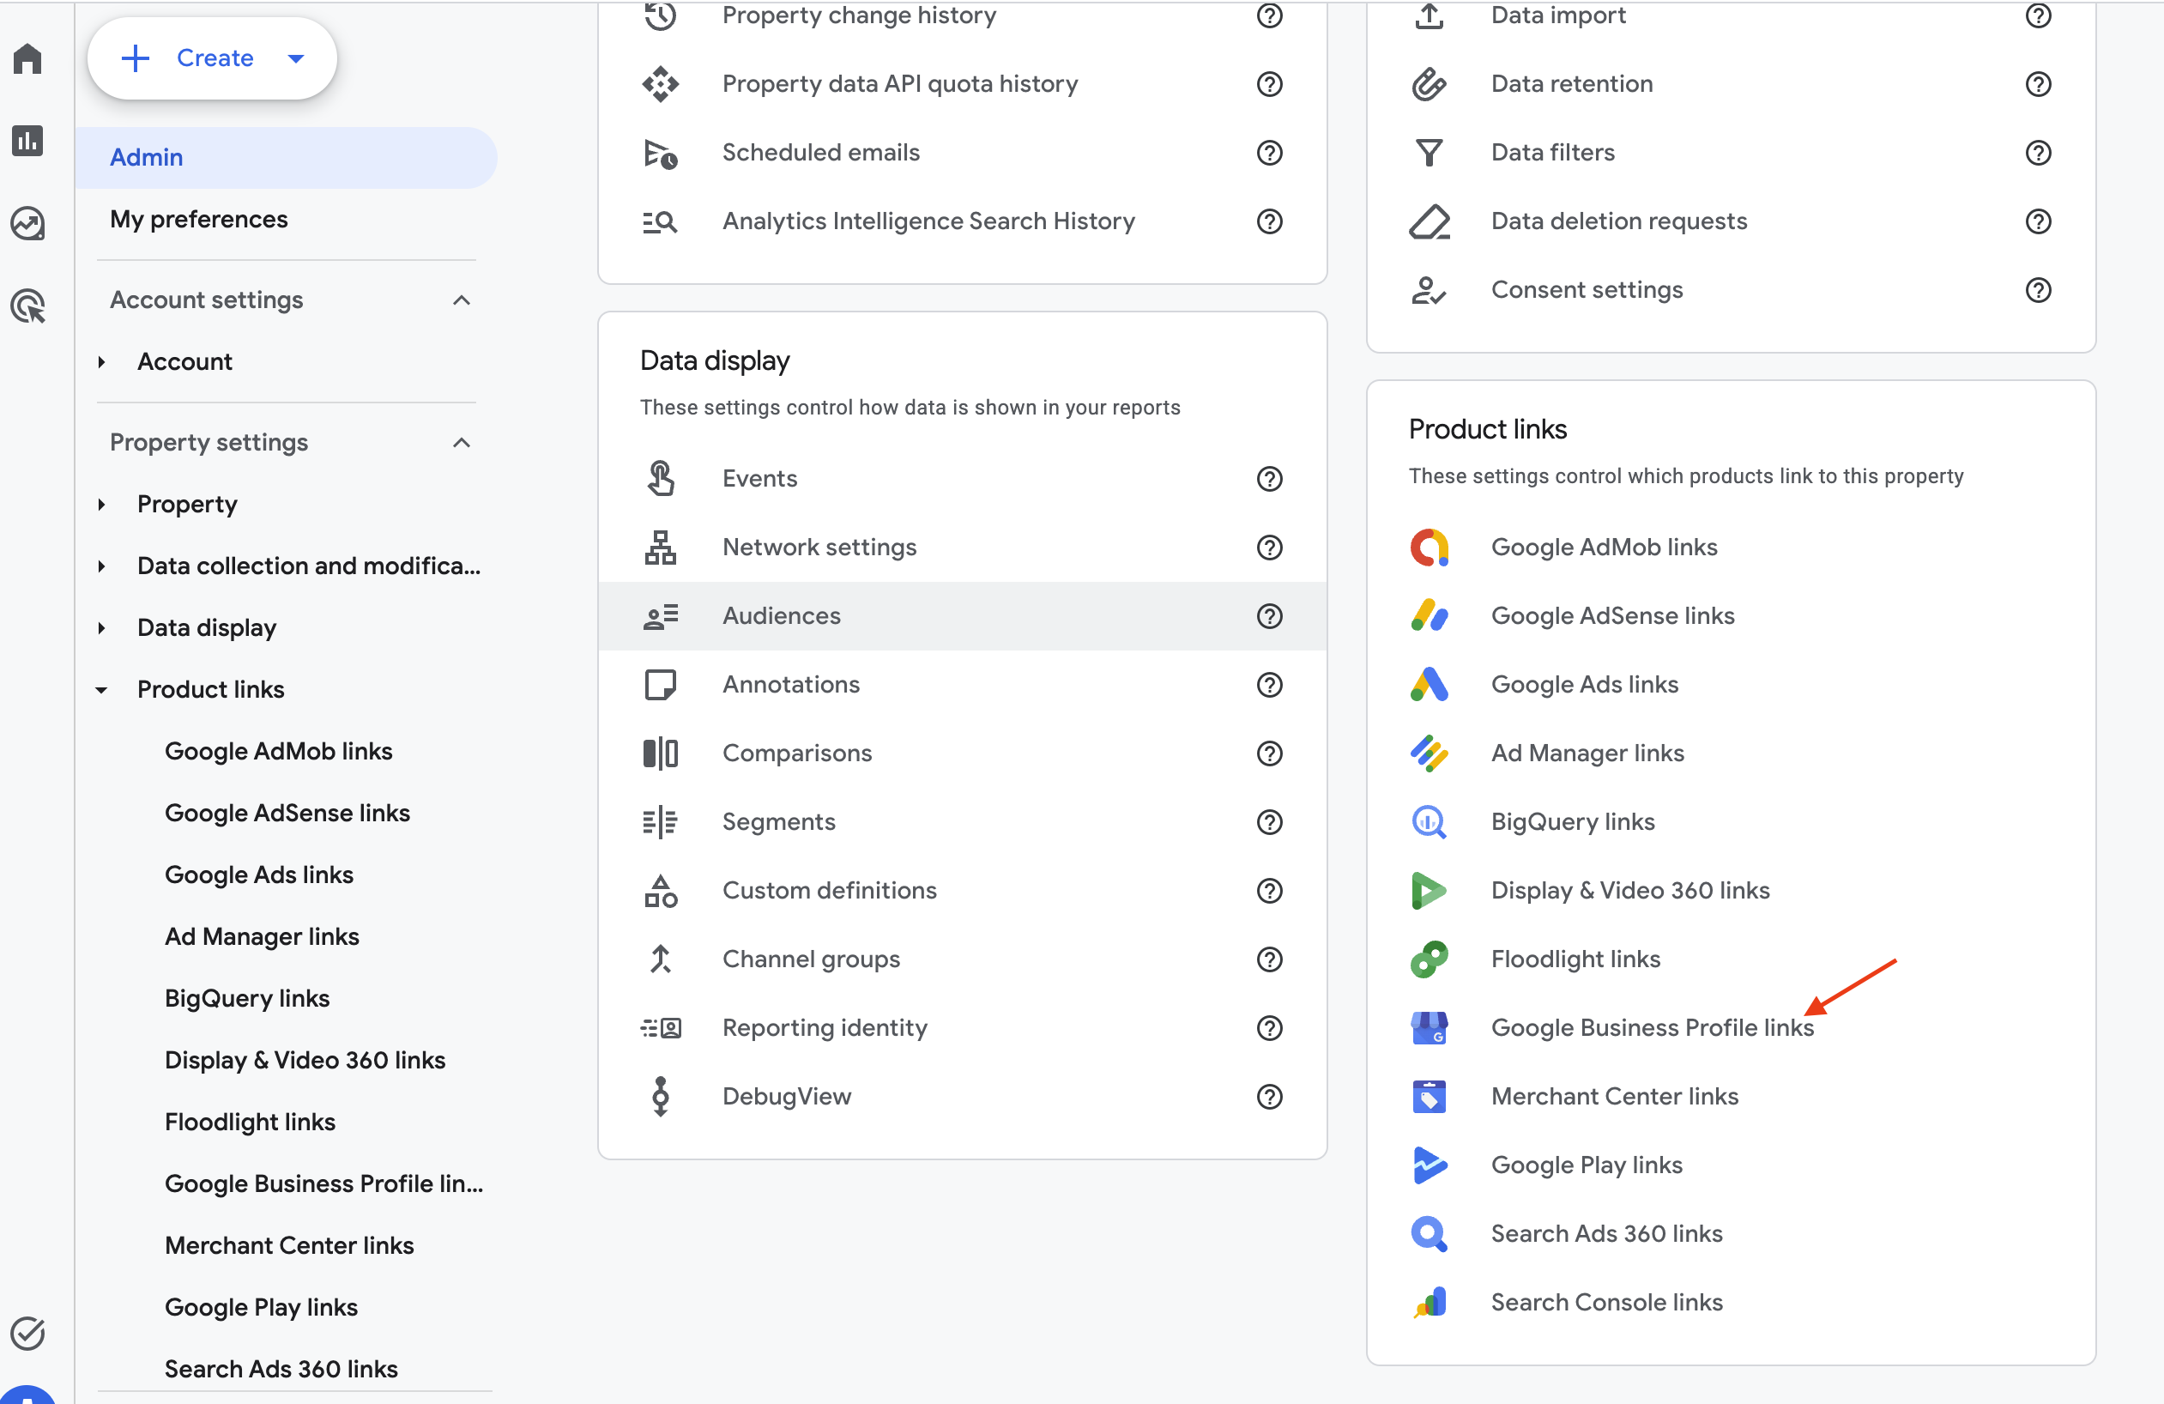Expand the Property tree item

tap(102, 505)
